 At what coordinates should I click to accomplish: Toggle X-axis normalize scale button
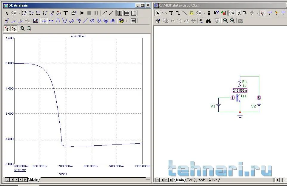click(x=7, y=29)
